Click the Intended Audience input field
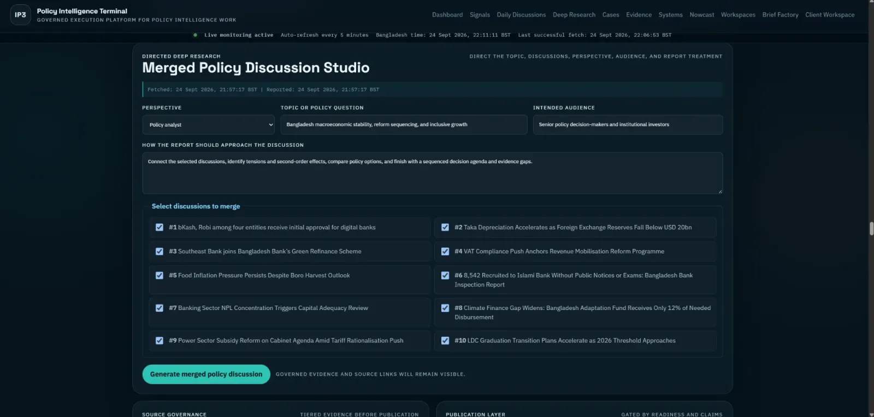 point(628,124)
